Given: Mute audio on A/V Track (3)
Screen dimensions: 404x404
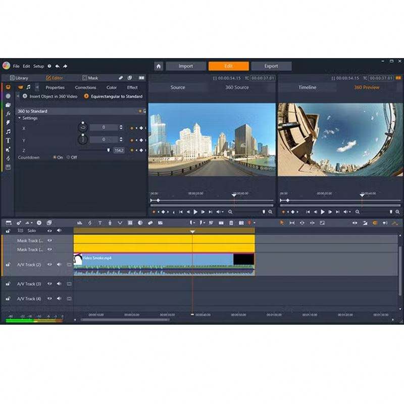Looking at the screenshot, I should (x=59, y=284).
